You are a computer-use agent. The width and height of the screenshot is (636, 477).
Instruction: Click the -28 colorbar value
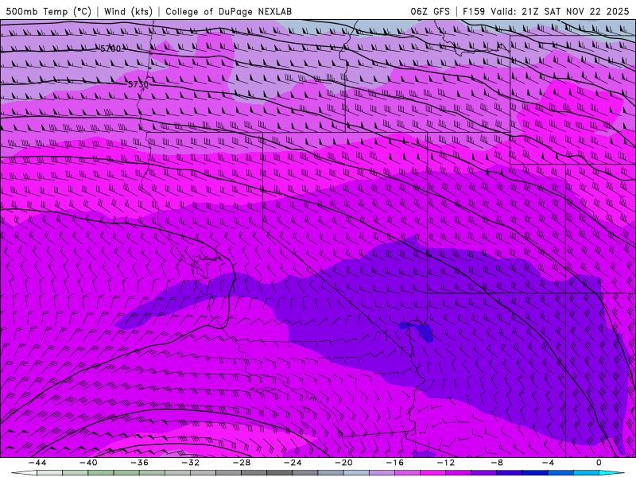click(242, 463)
